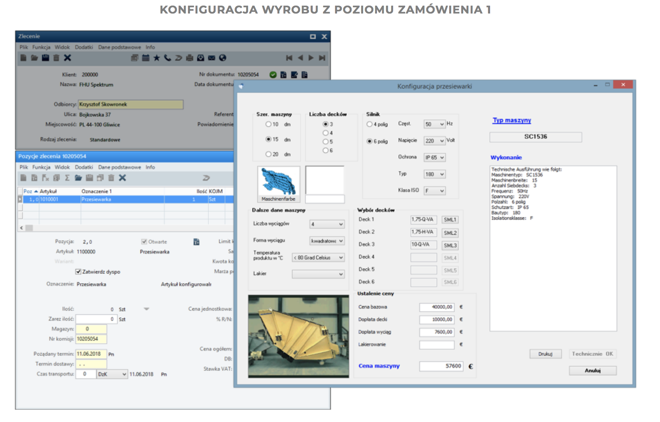Open the calendar icon in Zlecenie toolbar

[146, 58]
